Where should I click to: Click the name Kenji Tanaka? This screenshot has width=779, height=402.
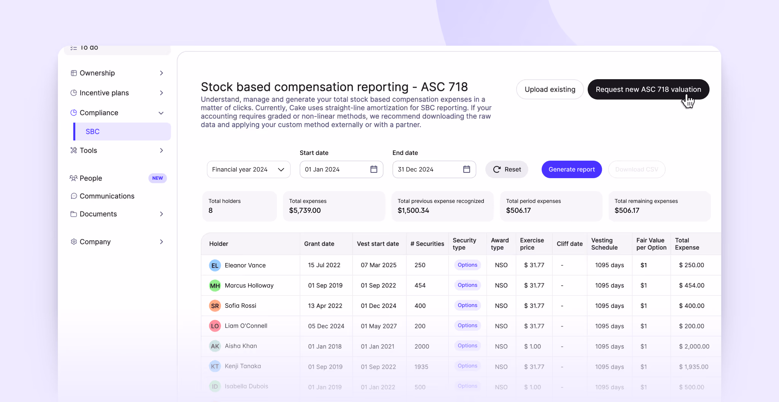[x=243, y=366]
